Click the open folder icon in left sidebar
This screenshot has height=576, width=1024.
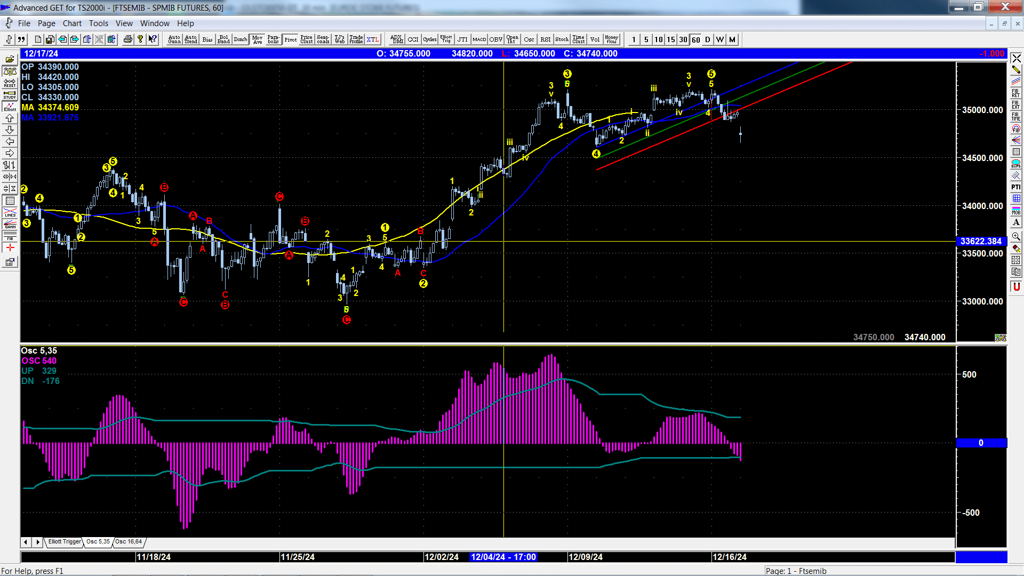(10, 59)
